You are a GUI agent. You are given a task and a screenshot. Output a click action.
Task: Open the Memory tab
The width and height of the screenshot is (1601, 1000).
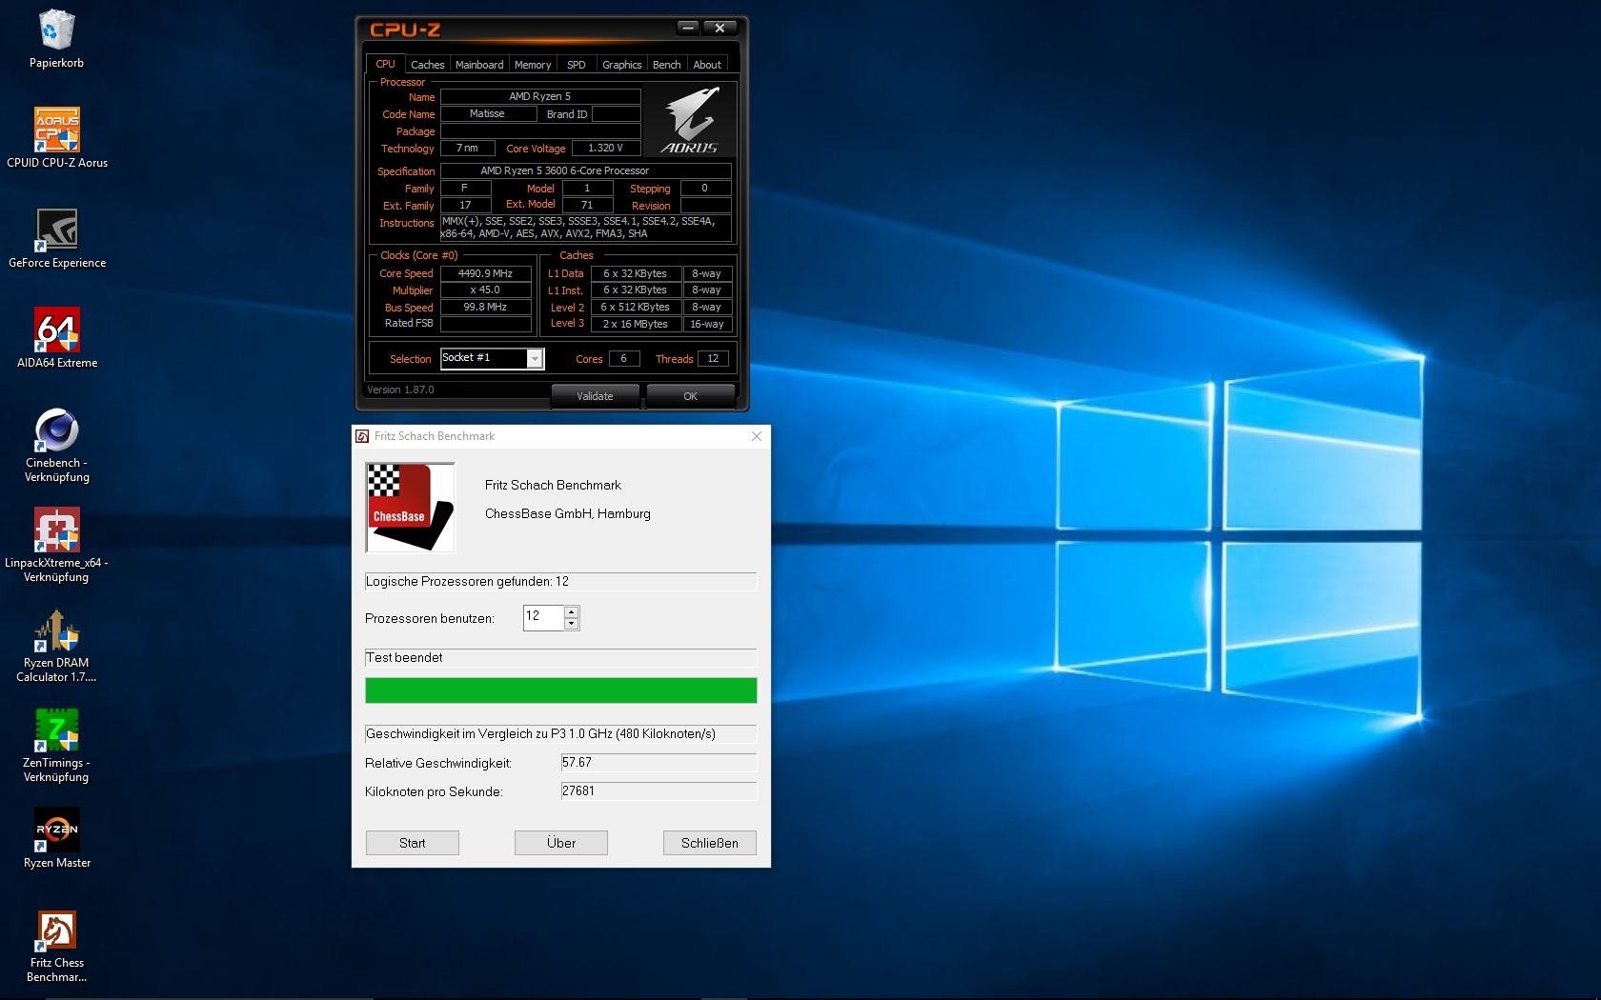click(533, 65)
